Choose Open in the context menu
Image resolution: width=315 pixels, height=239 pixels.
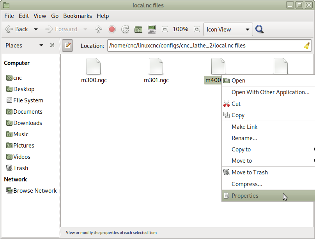[268, 81]
